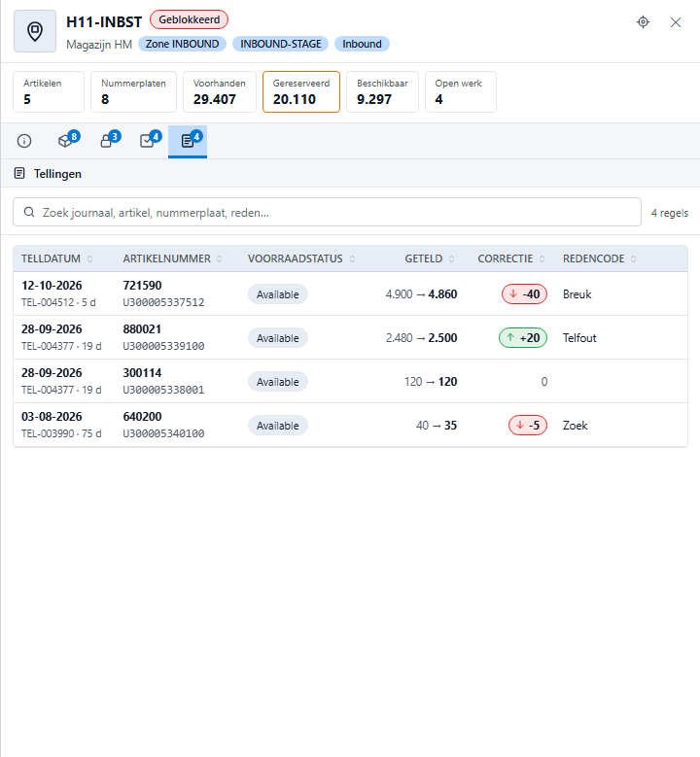The height and width of the screenshot is (757, 700).
Task: Click article number 640200
Action: coord(142,417)
